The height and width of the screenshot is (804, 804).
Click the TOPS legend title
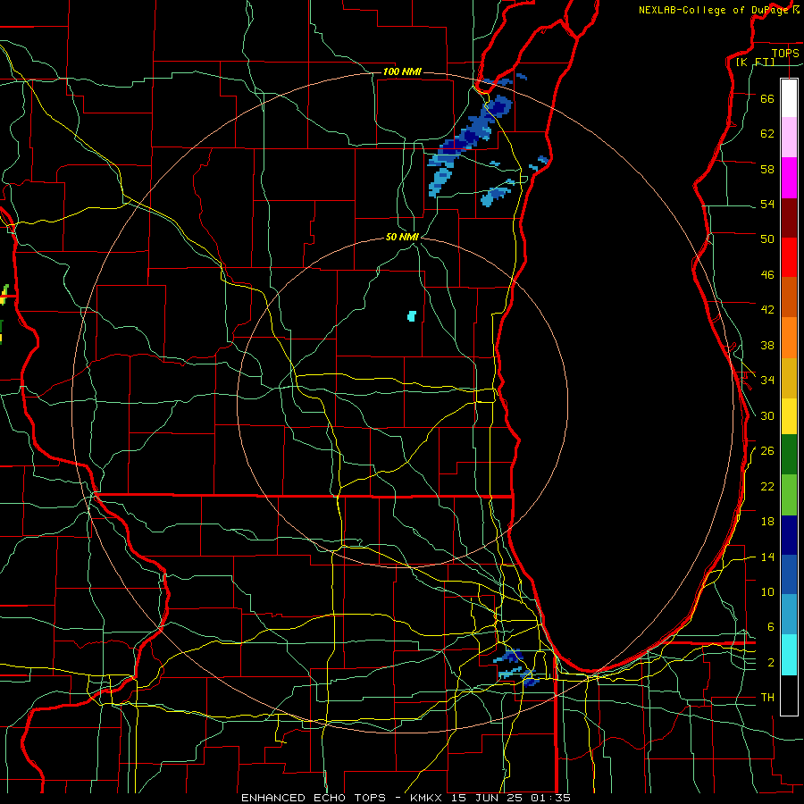(785, 53)
